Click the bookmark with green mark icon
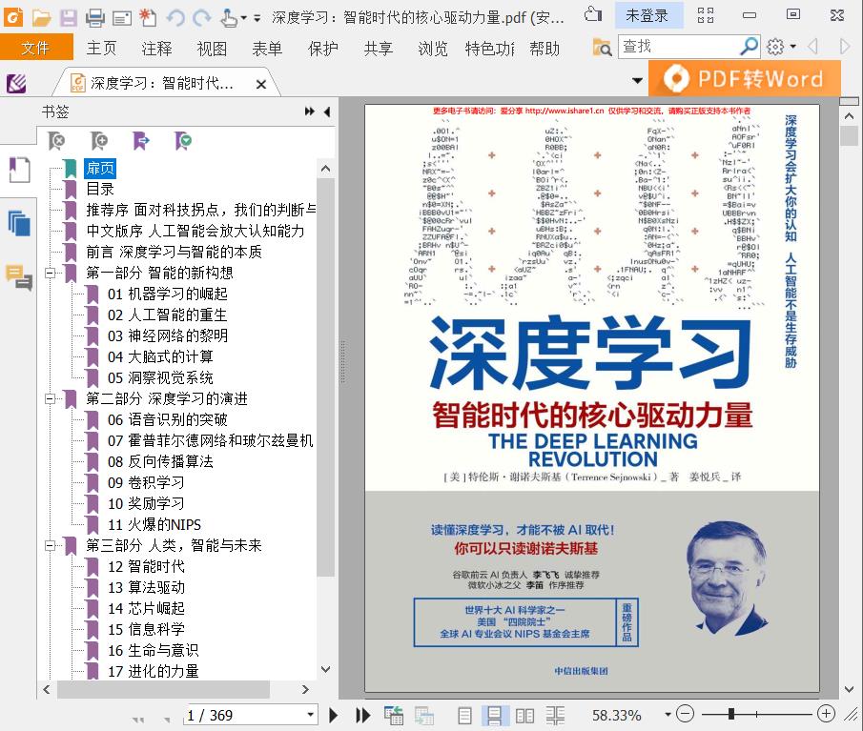This screenshot has height=731, width=863. pyautogui.click(x=183, y=141)
